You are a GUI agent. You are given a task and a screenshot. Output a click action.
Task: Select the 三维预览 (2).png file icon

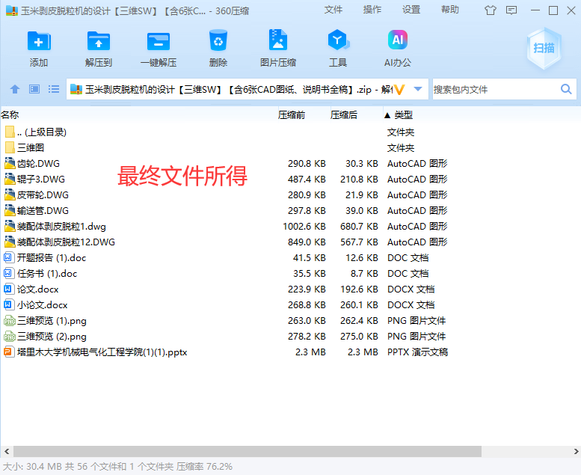[x=10, y=337]
